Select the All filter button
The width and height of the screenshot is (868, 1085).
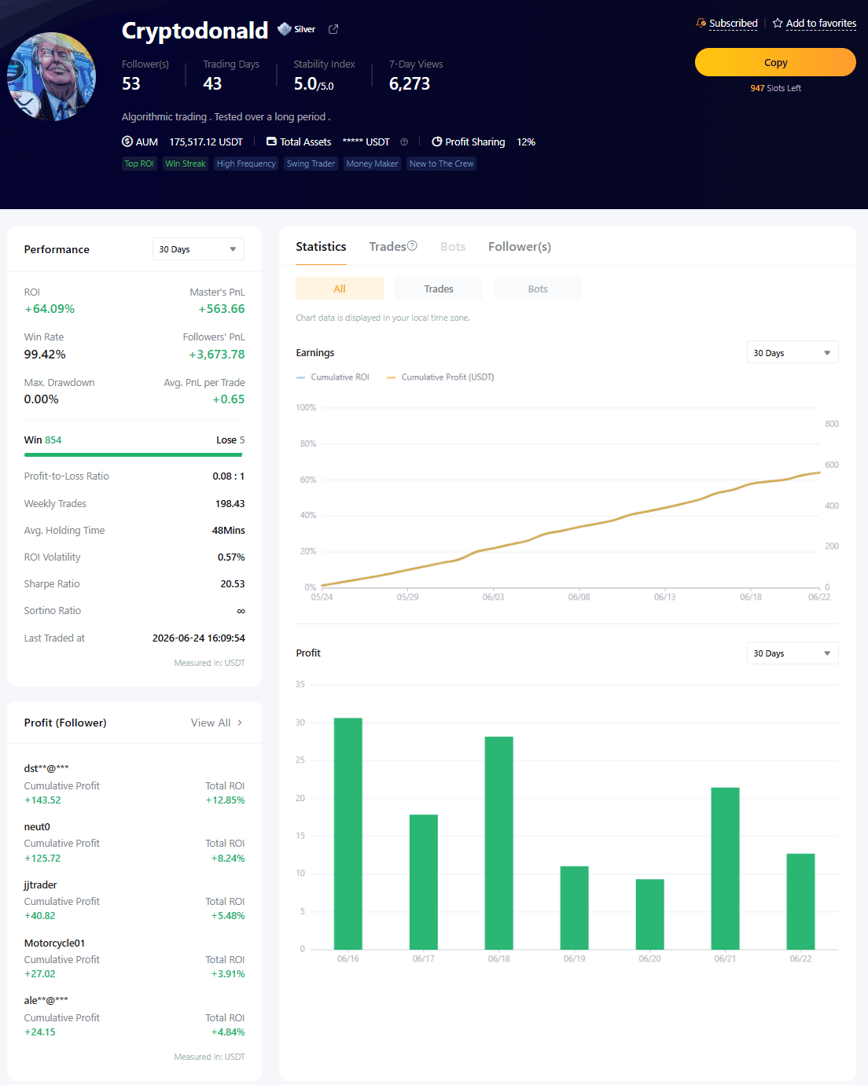[x=340, y=289]
